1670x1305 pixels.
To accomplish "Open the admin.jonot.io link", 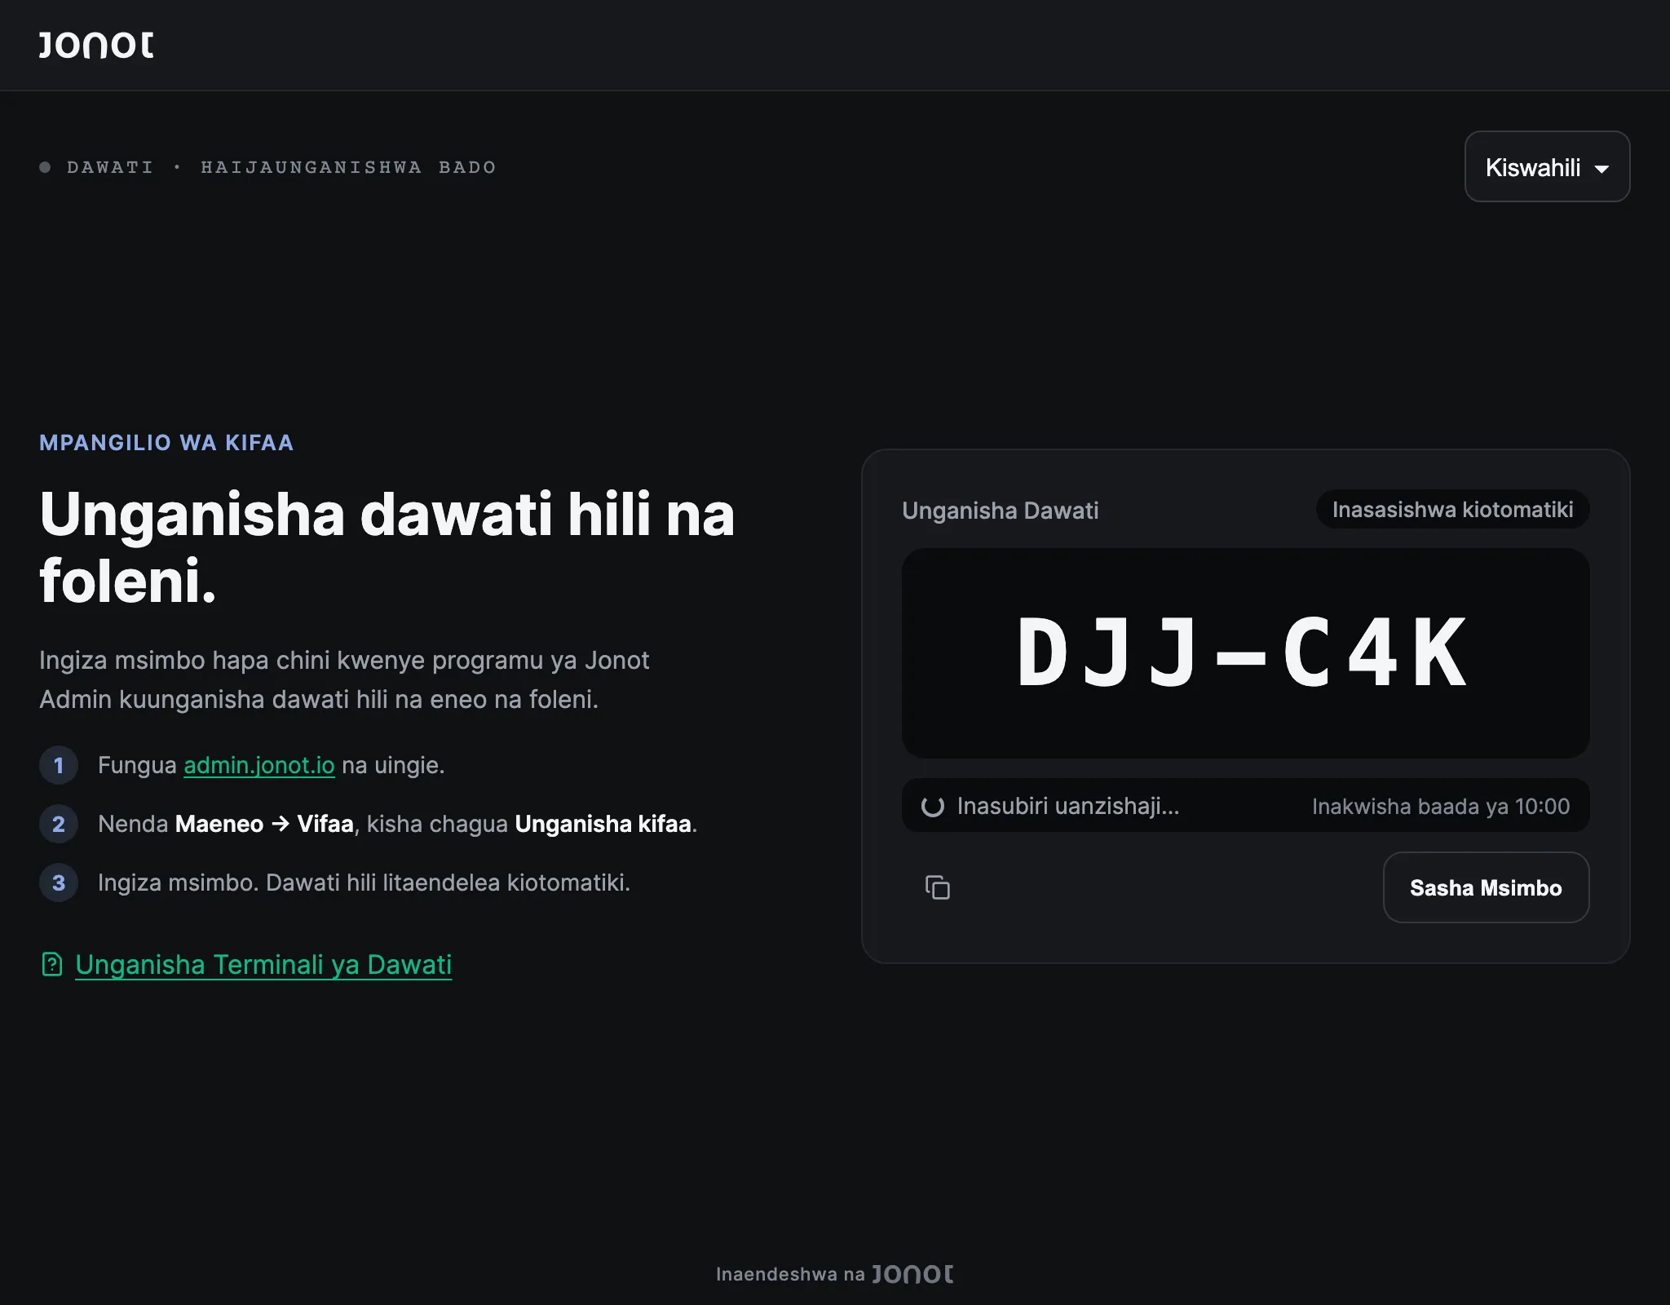I will [x=259, y=765].
